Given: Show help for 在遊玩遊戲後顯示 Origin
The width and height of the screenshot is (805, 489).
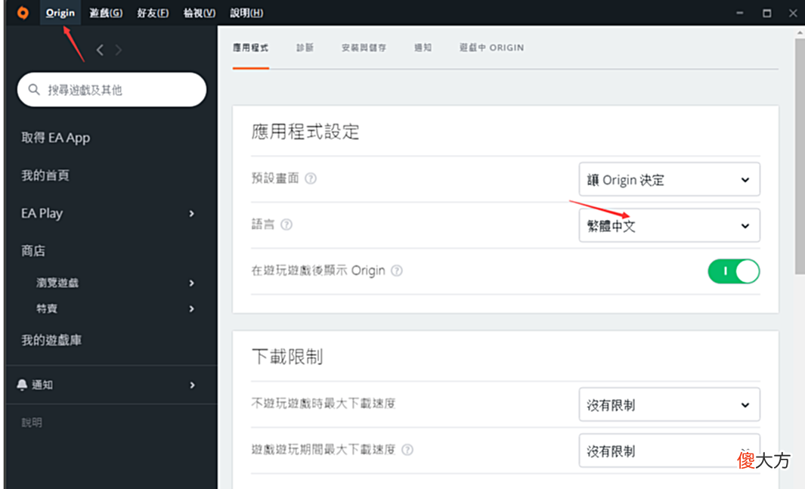Looking at the screenshot, I should click(397, 271).
